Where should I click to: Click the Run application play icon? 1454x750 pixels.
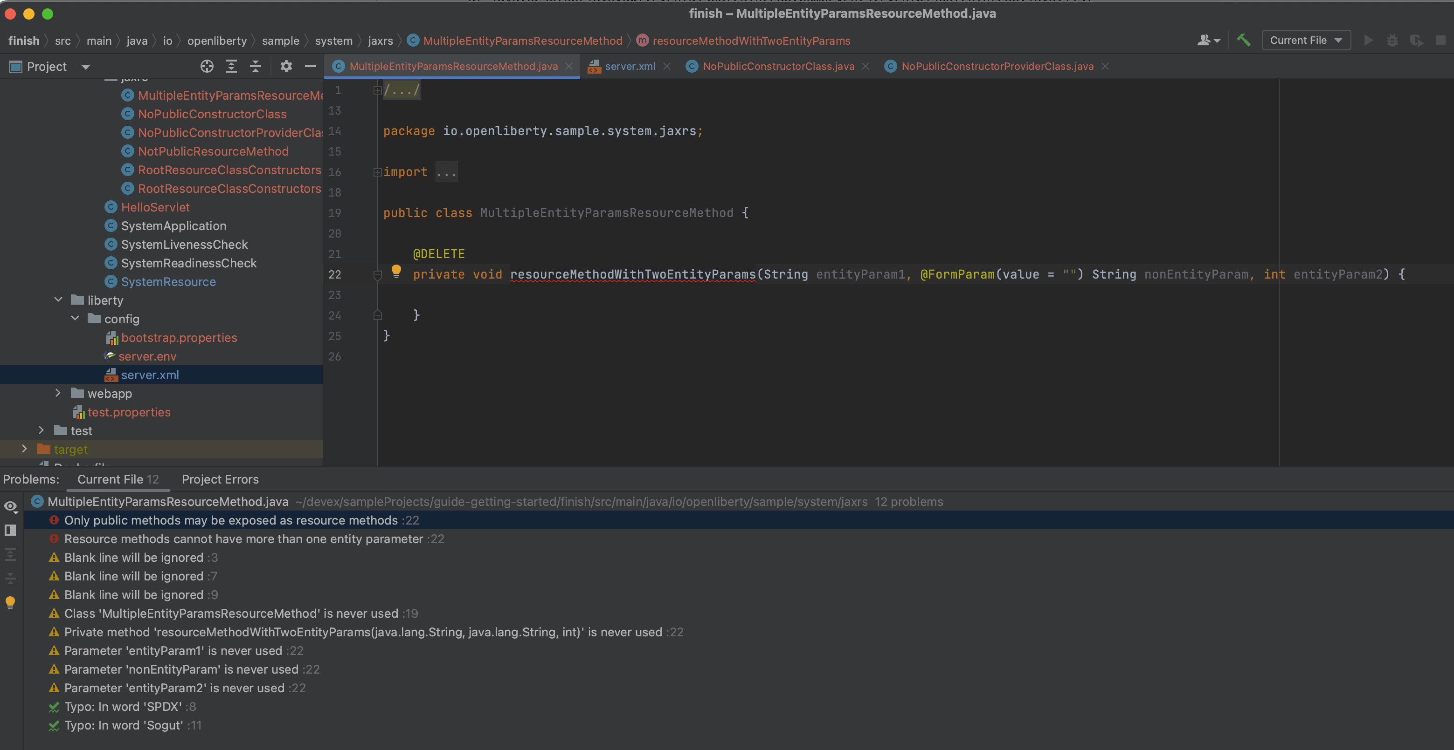1368,40
